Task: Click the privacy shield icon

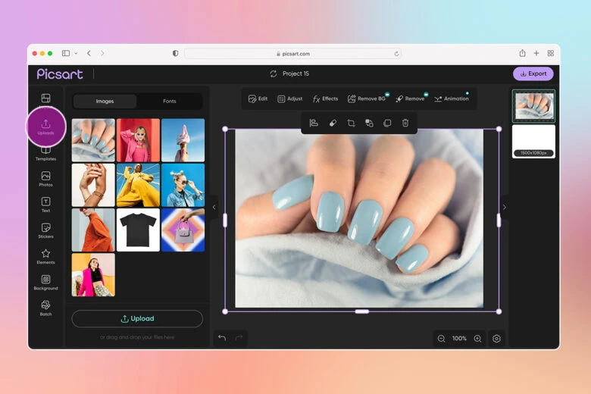Action: click(175, 53)
